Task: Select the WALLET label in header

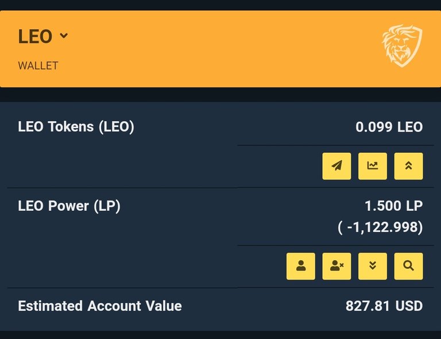Action: [38, 66]
